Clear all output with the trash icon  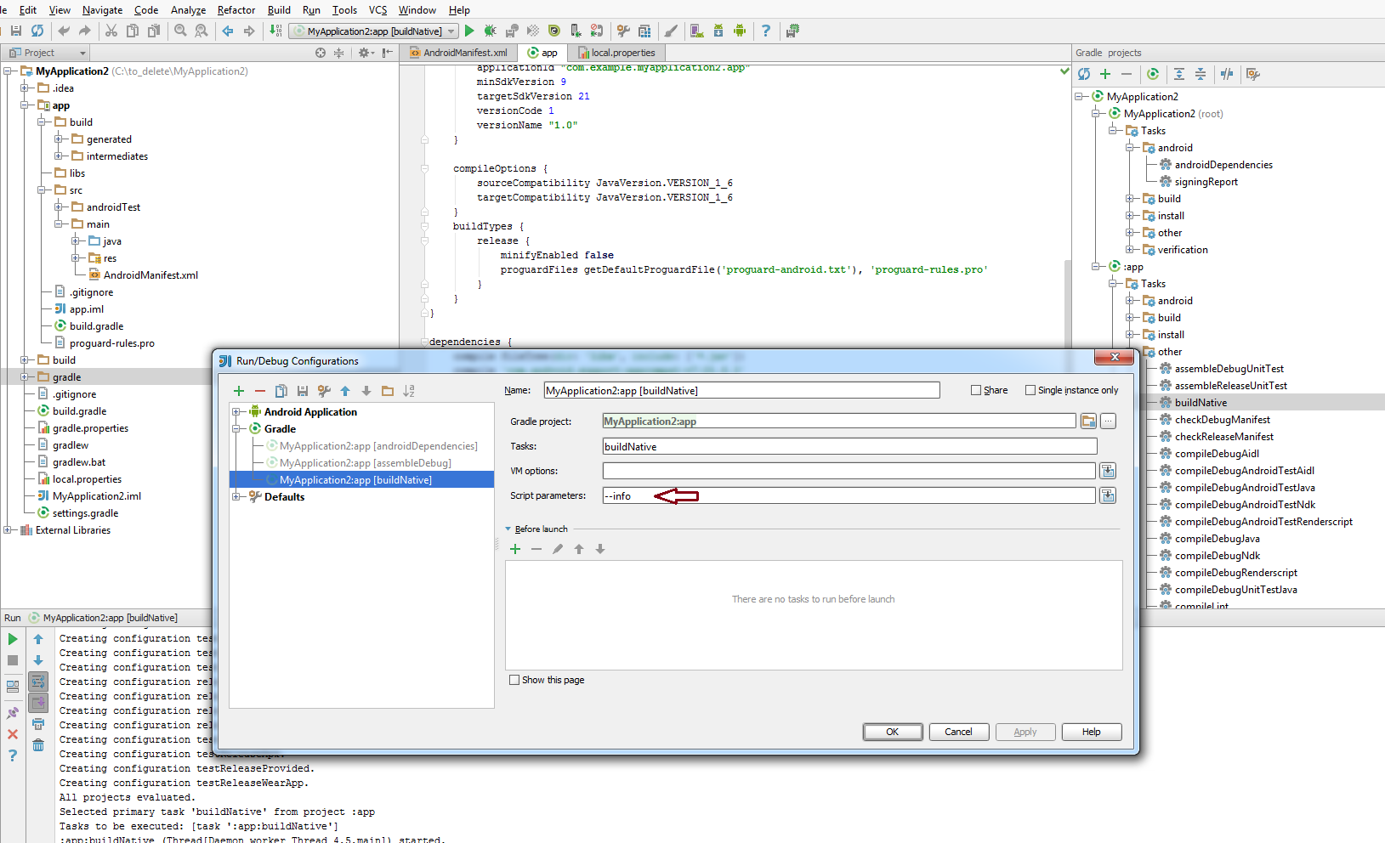38,745
